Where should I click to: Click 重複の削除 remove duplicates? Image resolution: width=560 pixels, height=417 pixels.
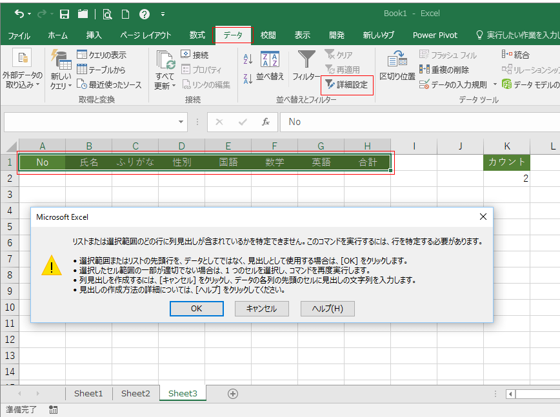[x=445, y=70]
